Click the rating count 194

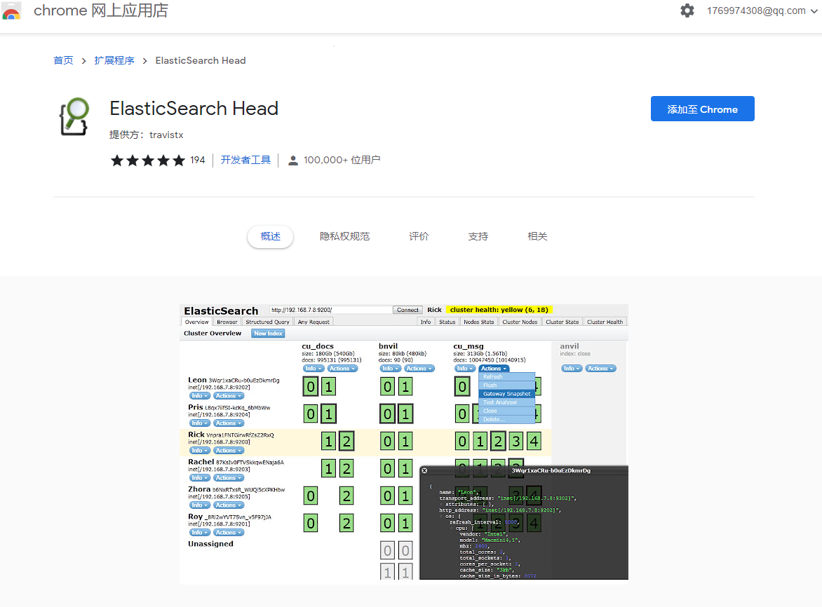pyautogui.click(x=198, y=161)
